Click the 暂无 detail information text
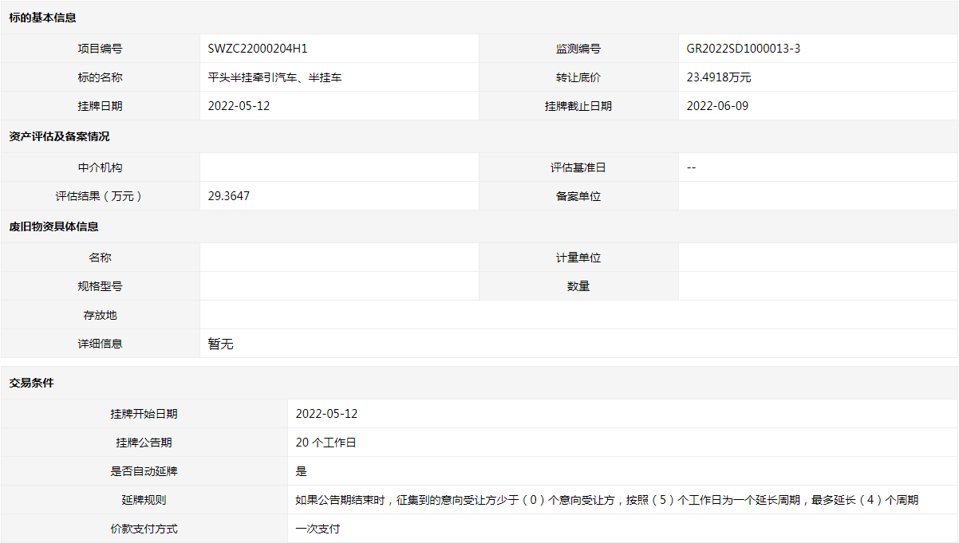This screenshot has height=543, width=959. (x=220, y=344)
